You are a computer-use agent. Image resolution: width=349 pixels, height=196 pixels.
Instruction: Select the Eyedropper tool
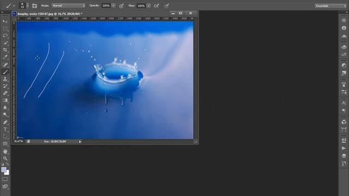pos(5,57)
